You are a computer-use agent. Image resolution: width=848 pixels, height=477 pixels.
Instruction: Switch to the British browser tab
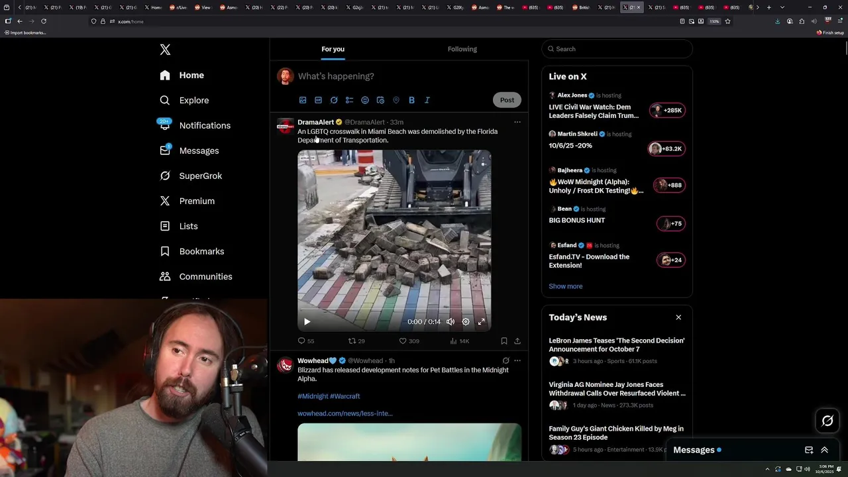pyautogui.click(x=581, y=7)
